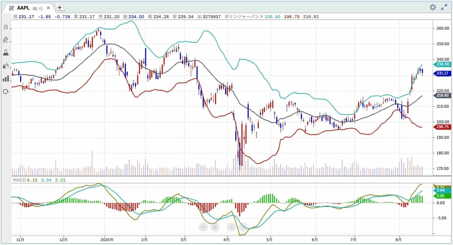Close the AAPL chart tab
Screen dimensions: 453x245
[49, 8]
